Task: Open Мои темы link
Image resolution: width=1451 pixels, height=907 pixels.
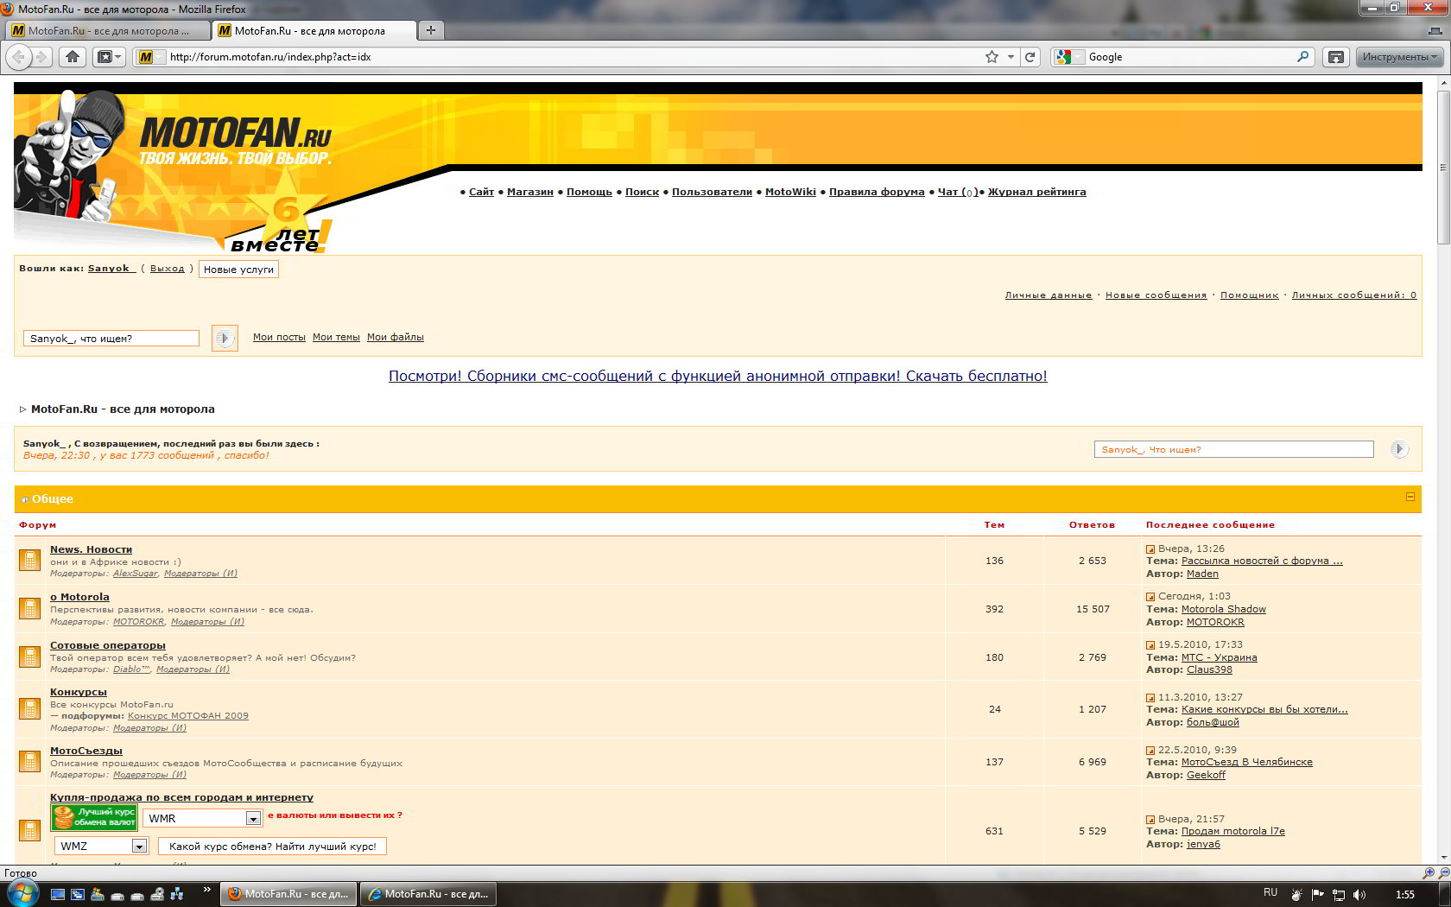Action: (336, 338)
